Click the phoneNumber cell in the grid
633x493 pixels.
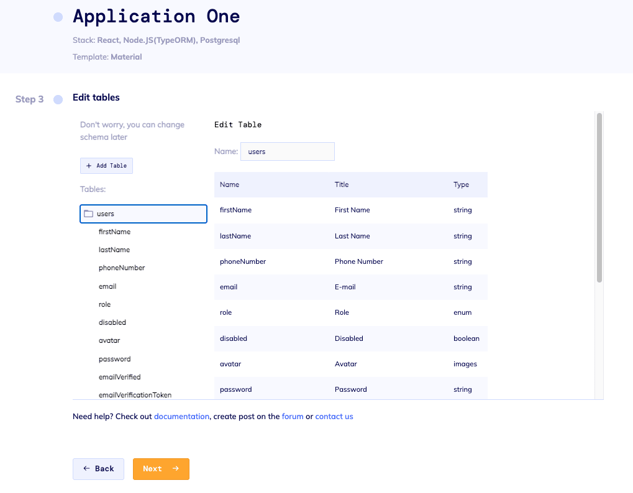click(x=243, y=261)
